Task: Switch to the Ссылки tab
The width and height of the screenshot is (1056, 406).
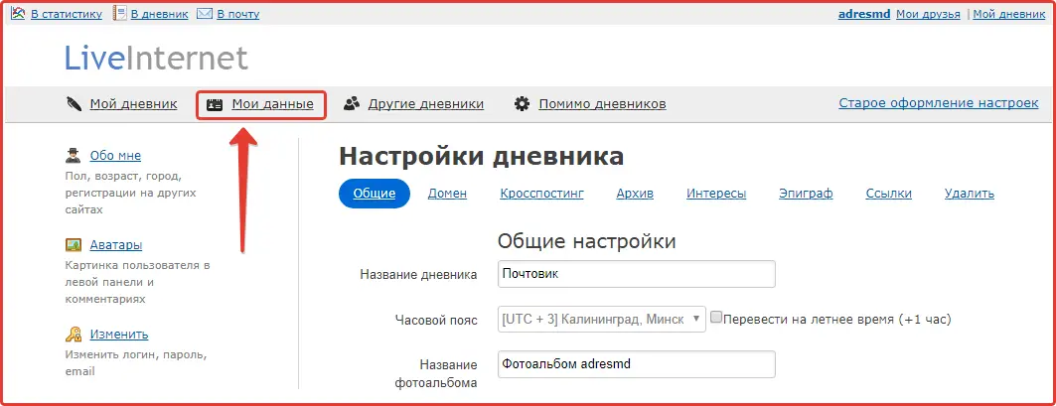Action: pyautogui.click(x=888, y=194)
